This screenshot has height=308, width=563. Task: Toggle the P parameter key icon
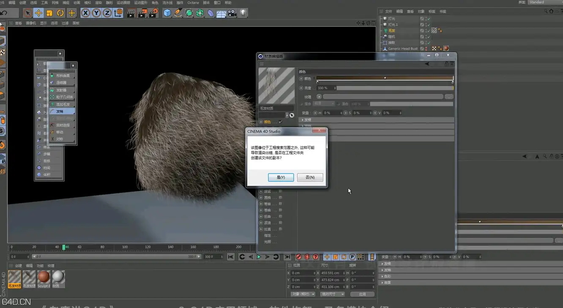(352, 257)
